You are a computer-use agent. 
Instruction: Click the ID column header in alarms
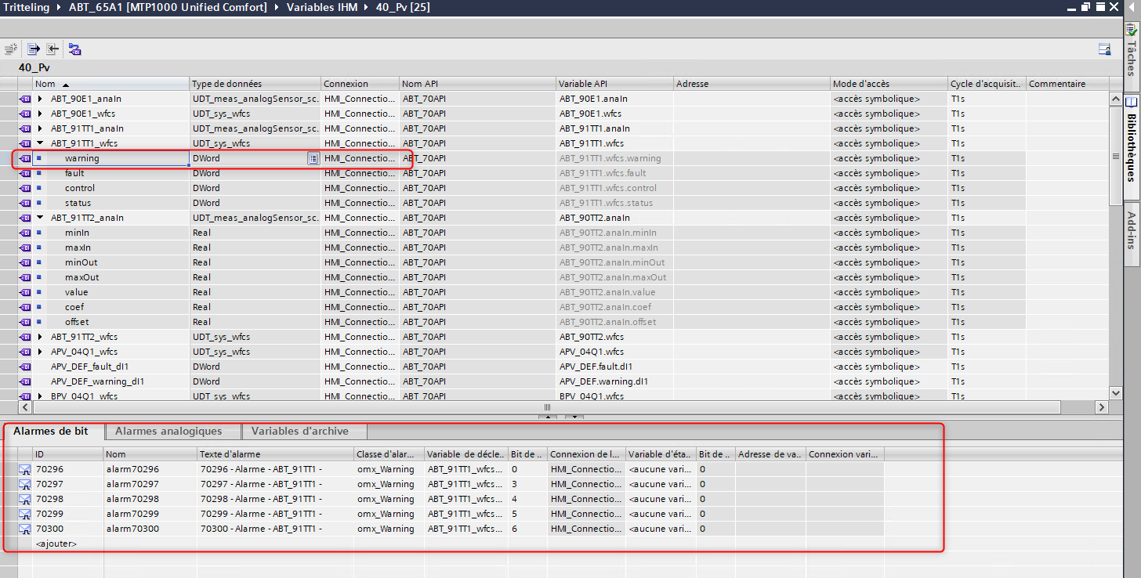click(x=68, y=454)
